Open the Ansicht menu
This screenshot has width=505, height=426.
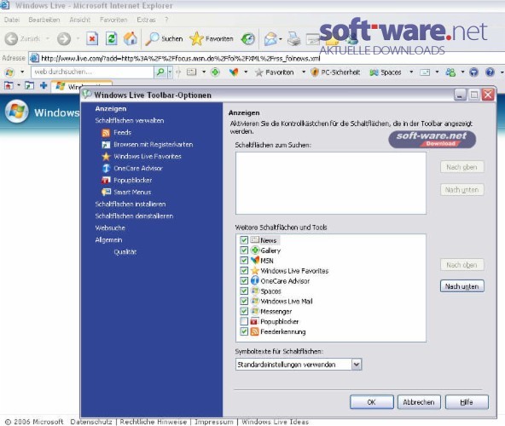pos(80,20)
